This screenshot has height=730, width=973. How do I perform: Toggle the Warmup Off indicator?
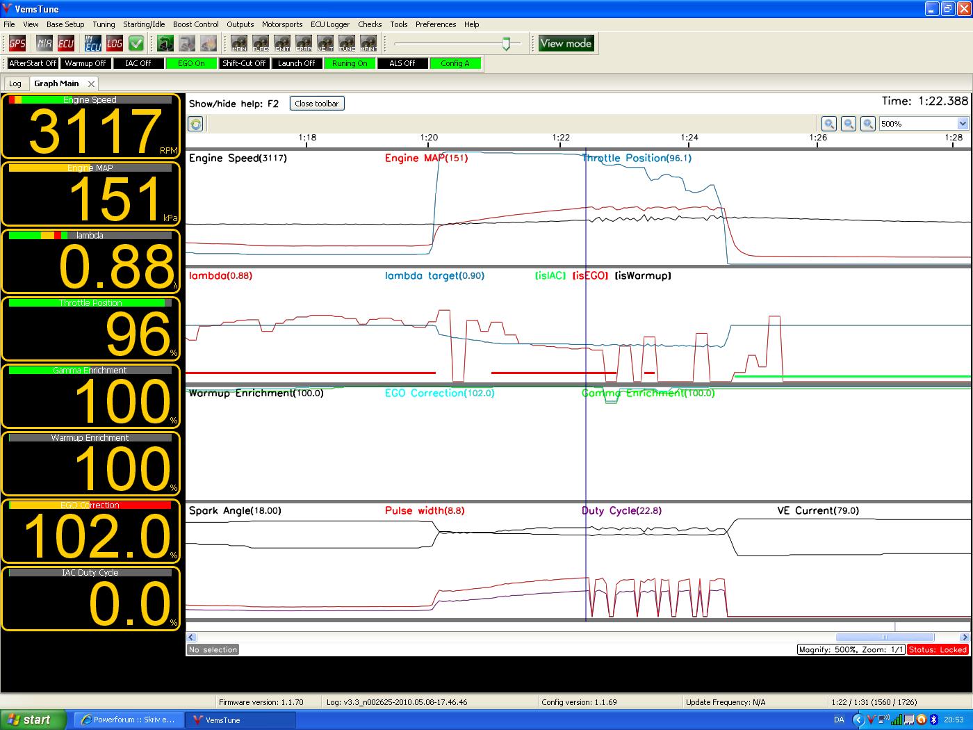point(85,63)
